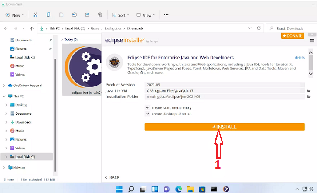Click the Up arrow navigation button
Viewport: 317px width, 193px height.
[x=32, y=28]
